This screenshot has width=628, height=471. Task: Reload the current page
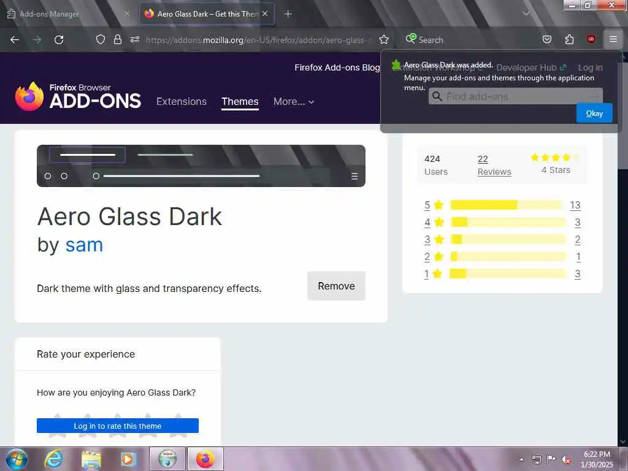click(x=59, y=40)
